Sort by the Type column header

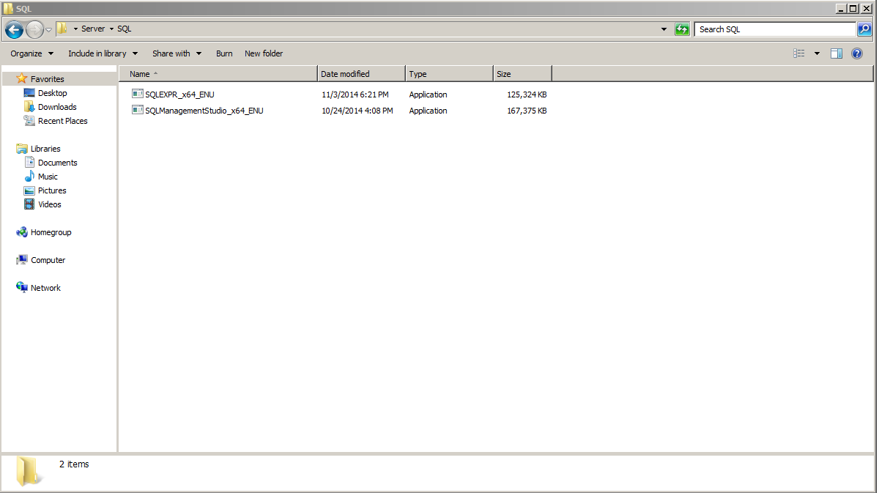[x=449, y=74]
